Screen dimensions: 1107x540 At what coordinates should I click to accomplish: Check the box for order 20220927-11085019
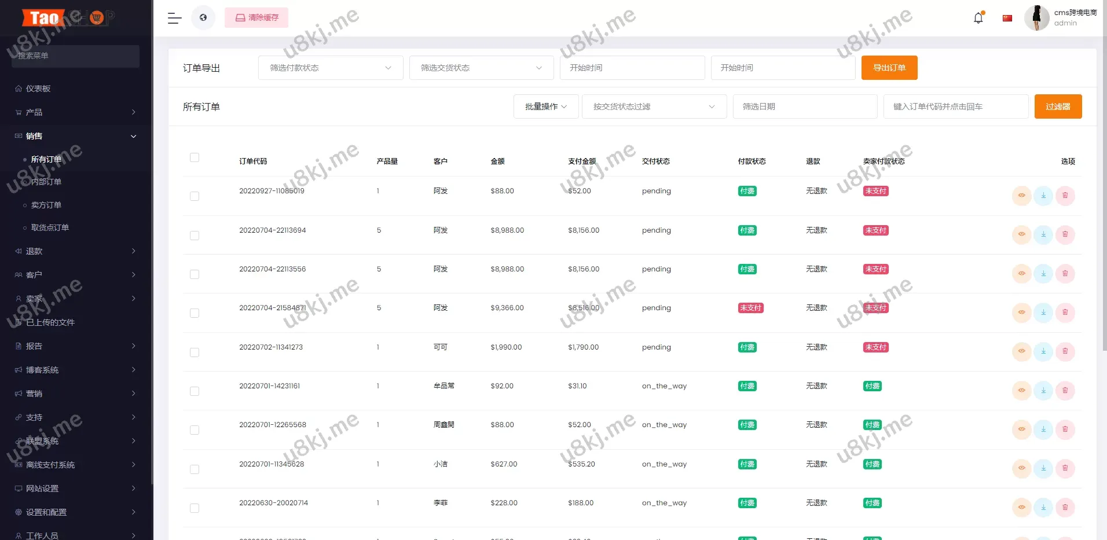[x=195, y=196]
